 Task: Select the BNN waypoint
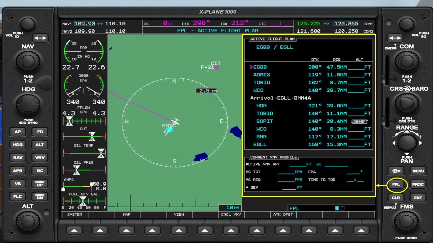(261, 137)
